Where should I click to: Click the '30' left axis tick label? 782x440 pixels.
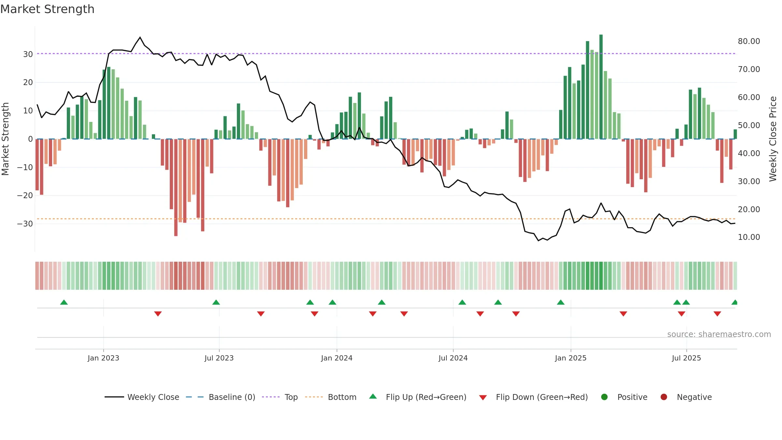point(28,54)
